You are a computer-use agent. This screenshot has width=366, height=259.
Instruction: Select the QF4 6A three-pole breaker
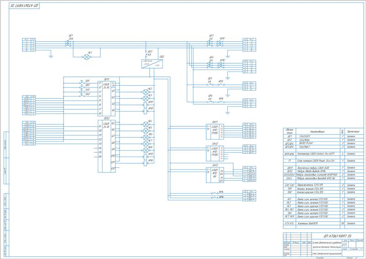[x=210, y=65]
